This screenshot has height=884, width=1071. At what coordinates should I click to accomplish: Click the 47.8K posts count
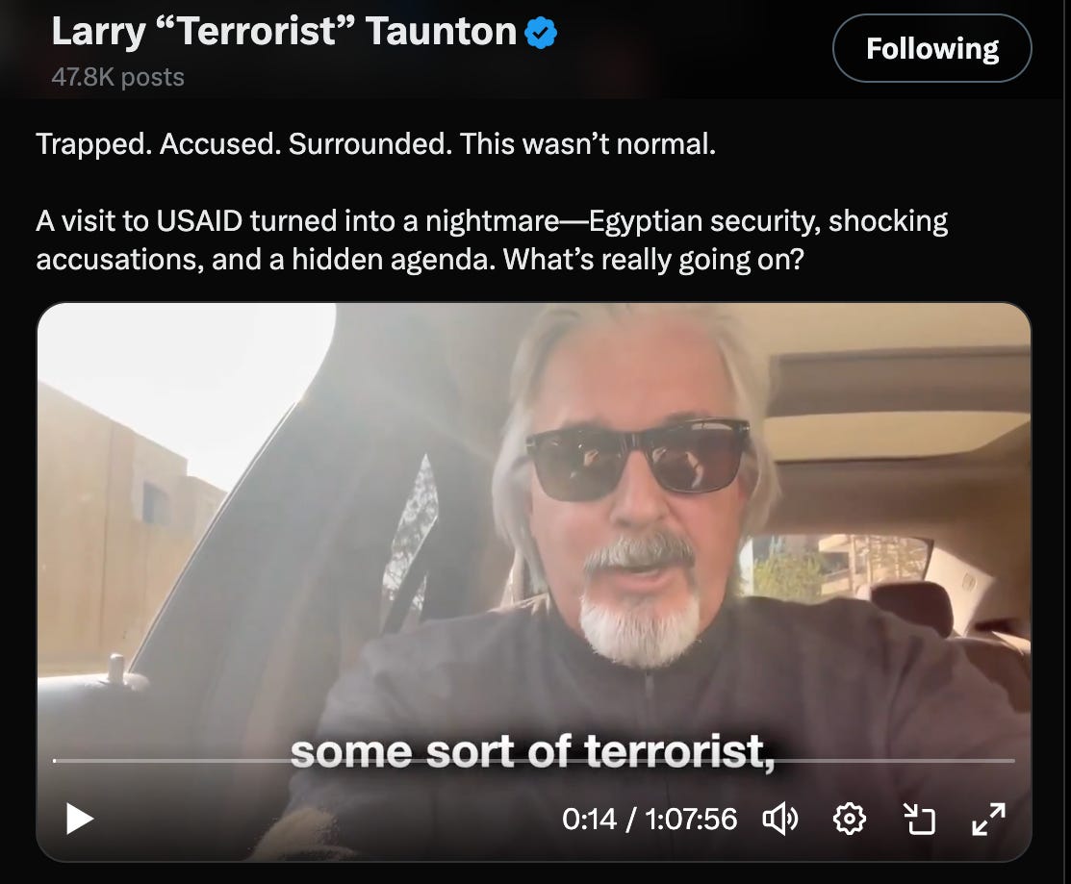click(x=117, y=77)
